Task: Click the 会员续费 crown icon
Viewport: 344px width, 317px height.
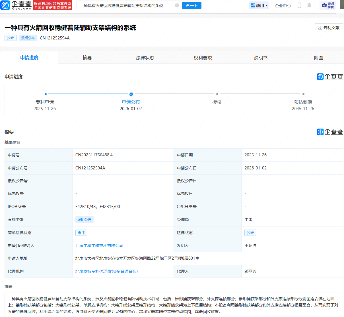Action: click(x=324, y=5)
